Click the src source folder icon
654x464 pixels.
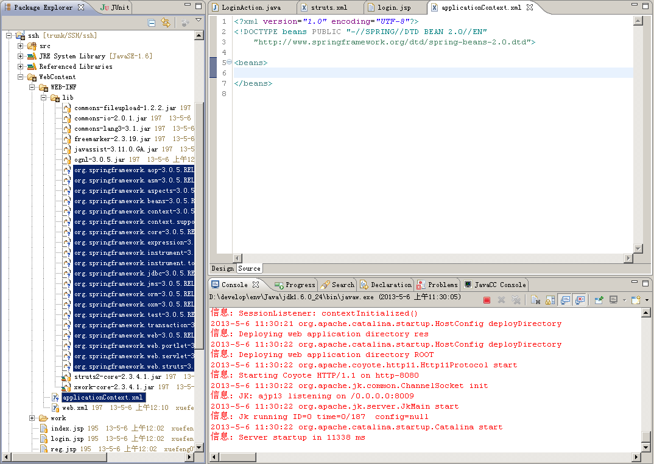point(32,46)
